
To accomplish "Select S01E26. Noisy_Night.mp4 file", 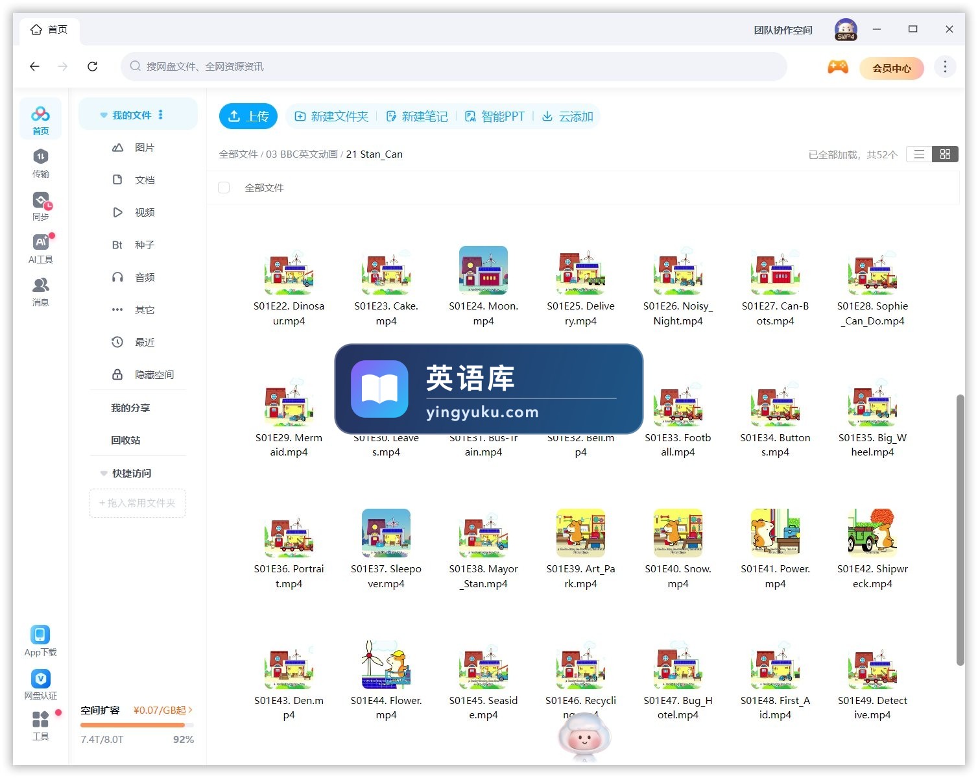I will click(x=678, y=288).
